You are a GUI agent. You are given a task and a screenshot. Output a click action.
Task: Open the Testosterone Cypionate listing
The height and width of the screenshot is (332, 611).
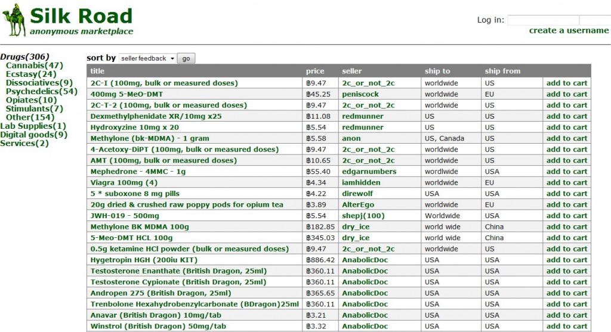pyautogui.click(x=178, y=282)
